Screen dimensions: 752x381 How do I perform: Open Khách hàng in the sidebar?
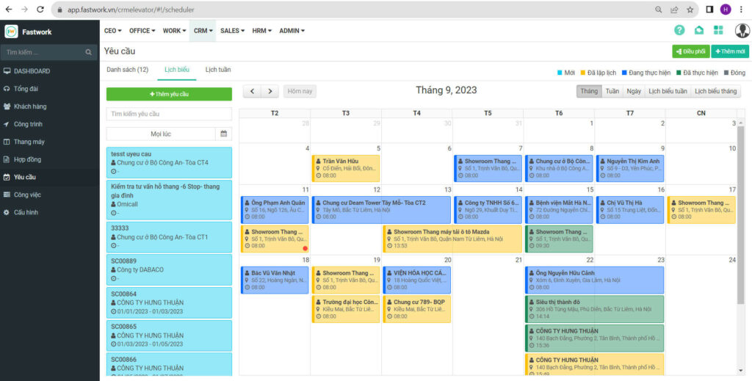[x=25, y=106]
